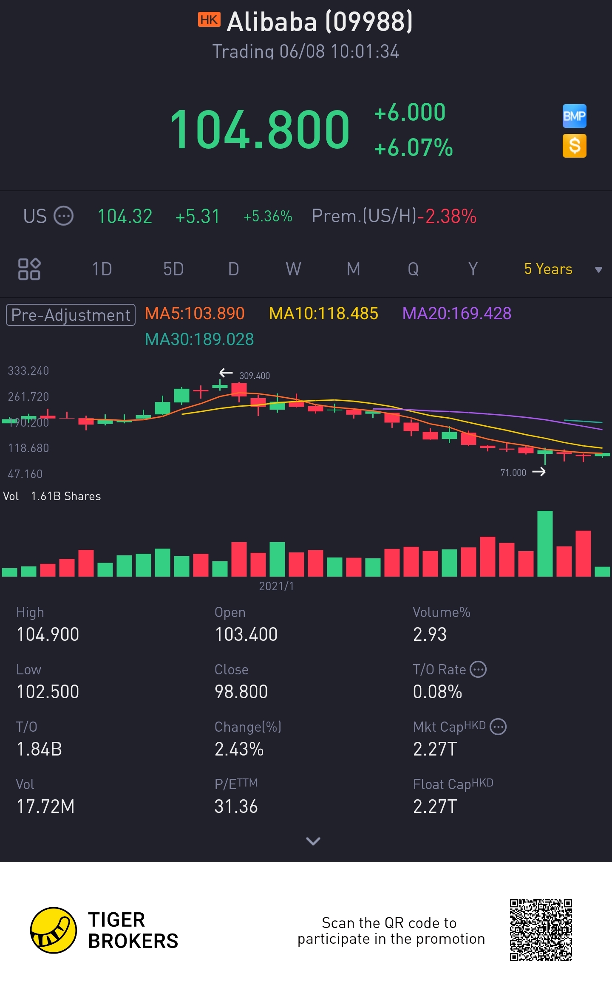Viewport: 612px width, 999px height.
Task: Open the Mkt Cap HKD info icon
Action: 498,727
